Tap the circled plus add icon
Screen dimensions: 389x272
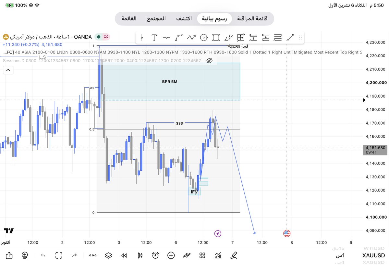[x=171, y=255]
